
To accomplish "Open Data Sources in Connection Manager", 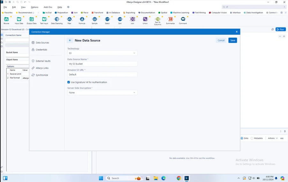I will point(41,42).
